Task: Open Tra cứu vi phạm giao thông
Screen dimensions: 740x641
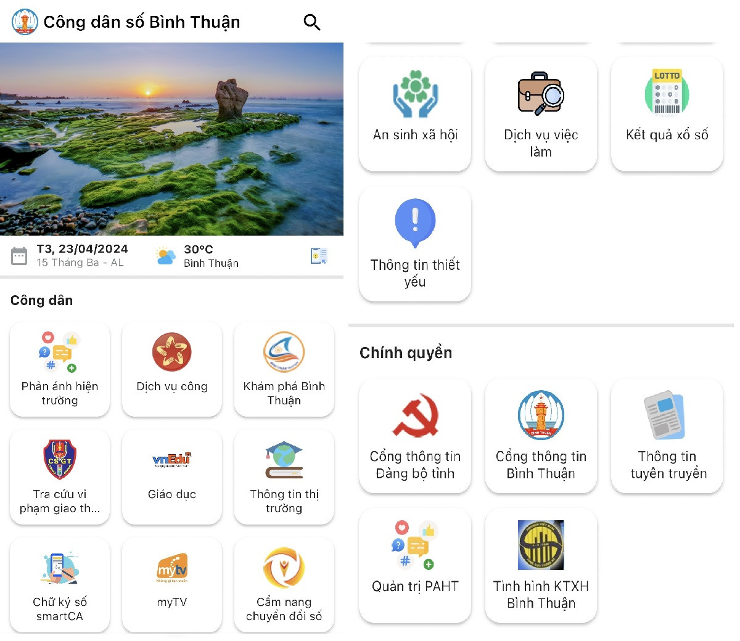Action: pos(60,477)
